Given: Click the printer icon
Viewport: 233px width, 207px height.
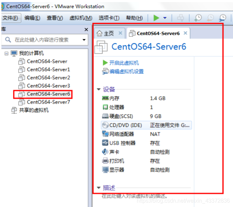Looking at the screenshot, I should click(105, 161).
